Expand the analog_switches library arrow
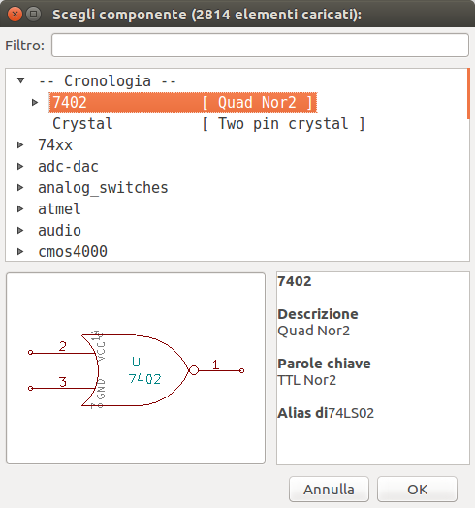Screen dimensions: 475x508 coord(20,187)
